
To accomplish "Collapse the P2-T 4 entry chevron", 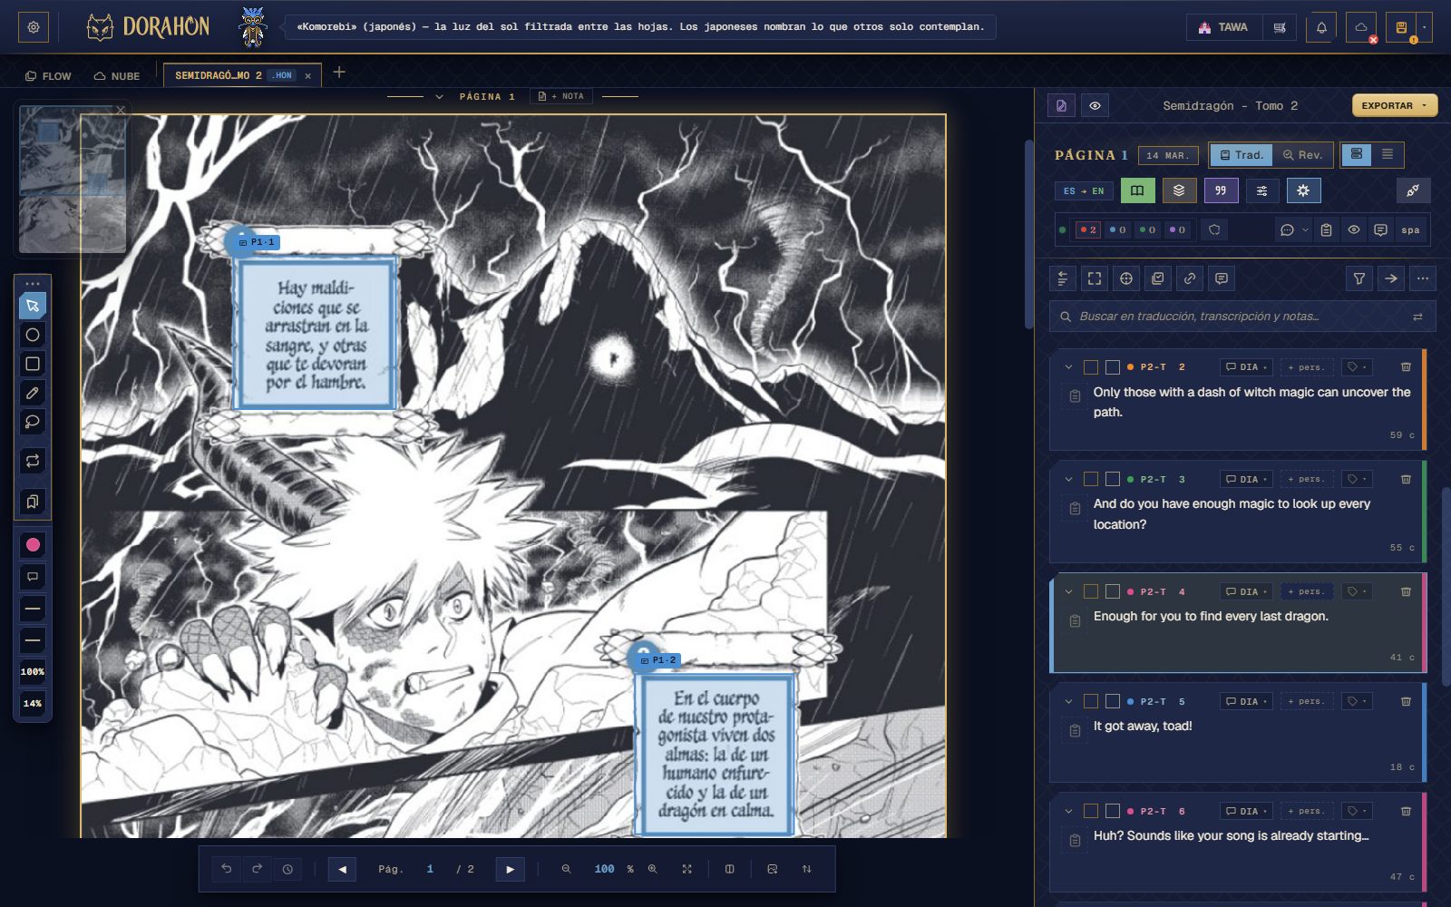I will pyautogui.click(x=1068, y=591).
